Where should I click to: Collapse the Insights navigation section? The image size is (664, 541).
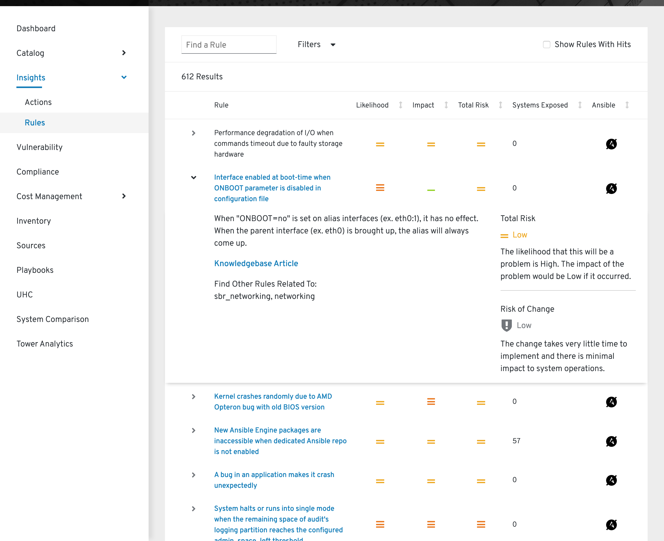pos(124,77)
